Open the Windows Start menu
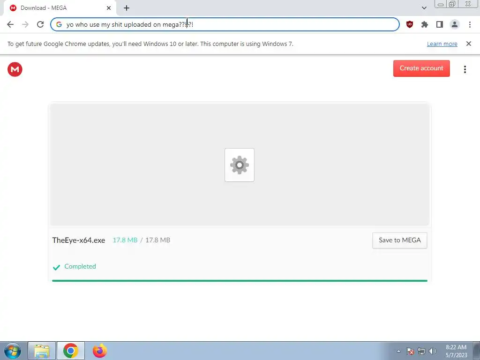Screen dimensions: 480x360 13,351
